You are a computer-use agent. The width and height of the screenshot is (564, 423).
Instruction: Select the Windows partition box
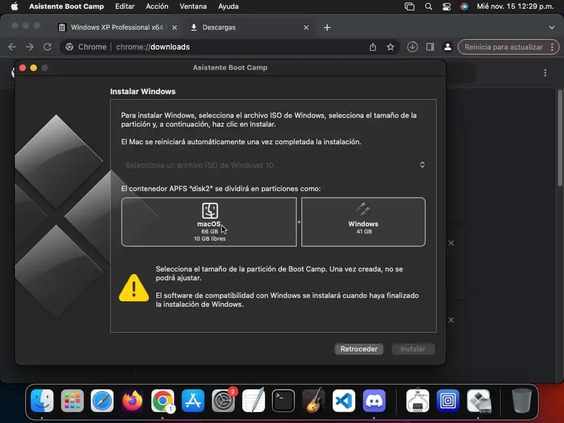coord(364,222)
